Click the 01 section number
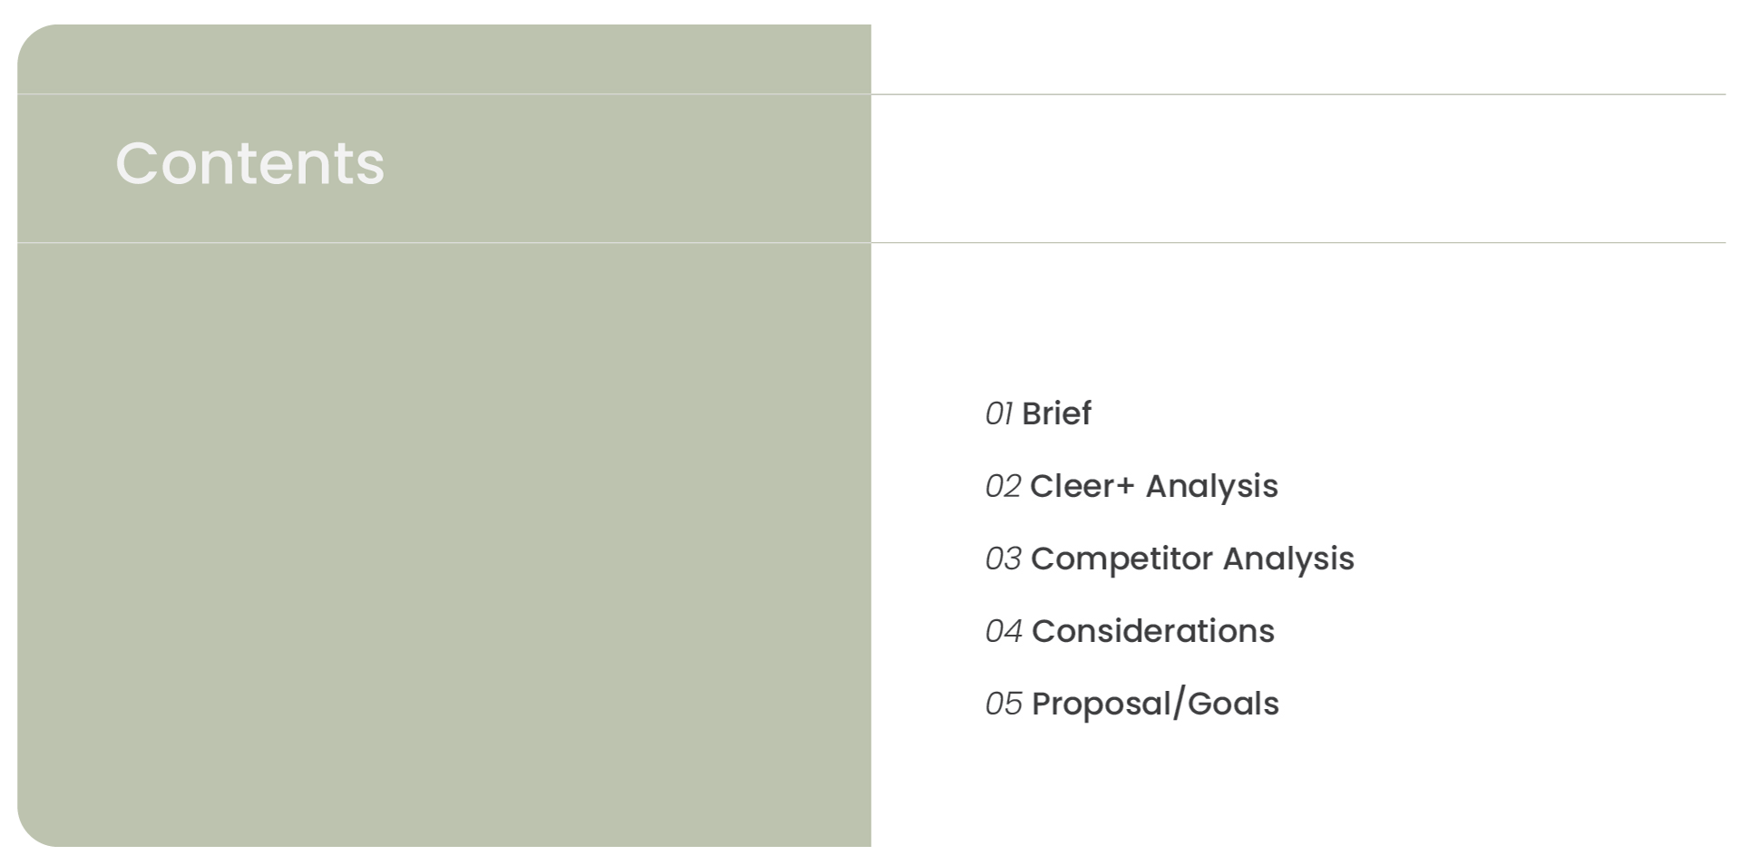This screenshot has width=1742, height=865. (x=998, y=414)
